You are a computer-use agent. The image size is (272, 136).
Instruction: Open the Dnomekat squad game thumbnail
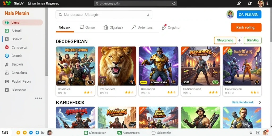75,66
